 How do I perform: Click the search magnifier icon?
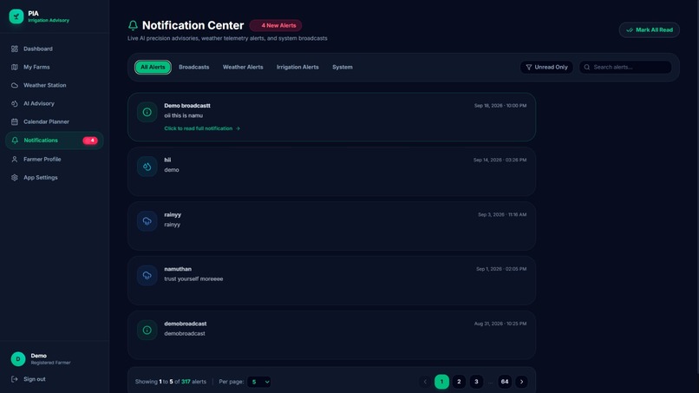[x=587, y=67]
